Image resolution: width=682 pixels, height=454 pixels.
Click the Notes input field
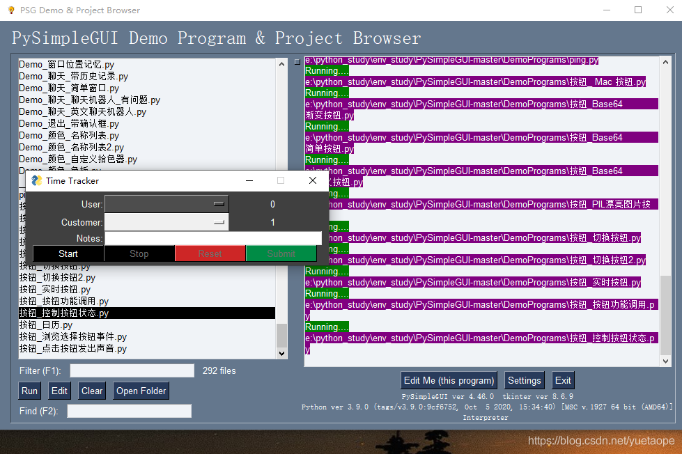pyautogui.click(x=213, y=238)
